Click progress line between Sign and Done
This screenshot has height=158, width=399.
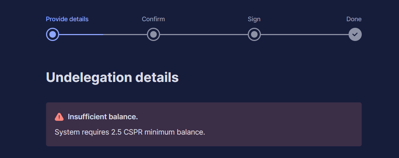[x=305, y=34]
